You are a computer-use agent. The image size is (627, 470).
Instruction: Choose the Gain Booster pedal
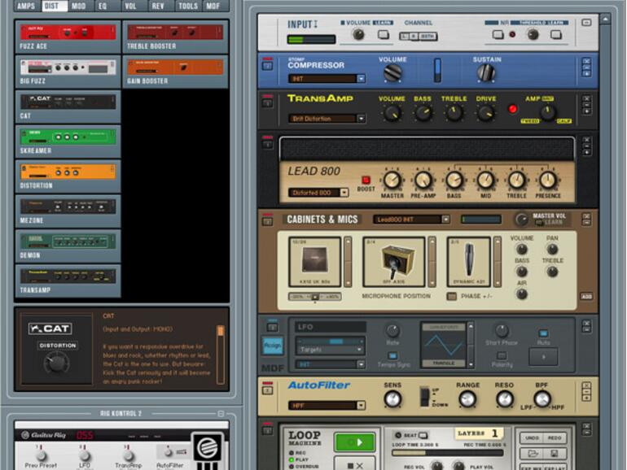pos(175,72)
